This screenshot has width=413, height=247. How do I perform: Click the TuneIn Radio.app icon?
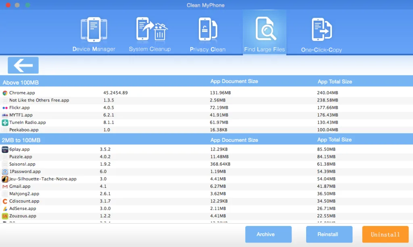[5, 122]
